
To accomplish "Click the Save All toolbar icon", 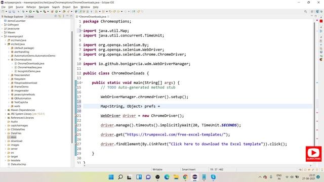I will tap(14, 12).
